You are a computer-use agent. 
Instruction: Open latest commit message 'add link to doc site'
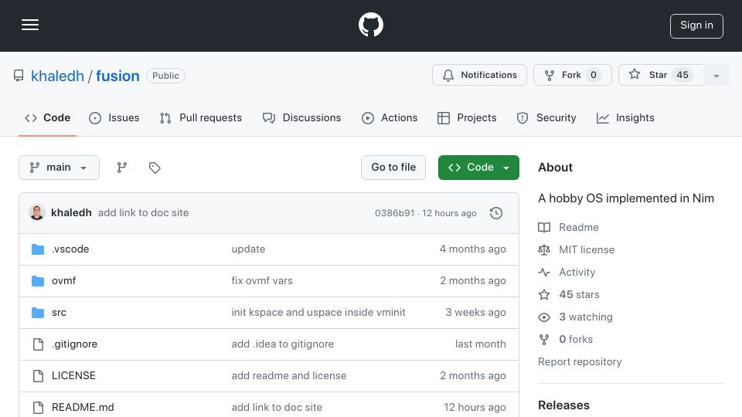coord(144,213)
